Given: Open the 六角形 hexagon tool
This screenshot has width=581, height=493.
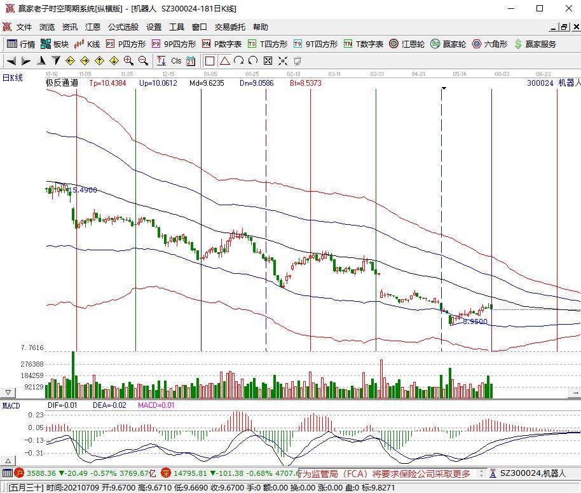Looking at the screenshot, I should pyautogui.click(x=489, y=44).
